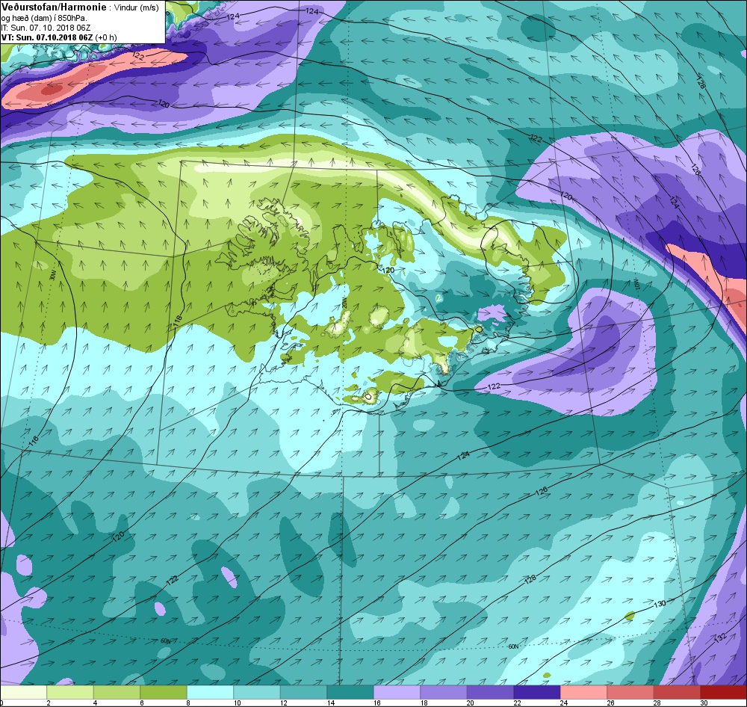Click the '132' contour label
This screenshot has height=707, width=747.
(x=720, y=637)
